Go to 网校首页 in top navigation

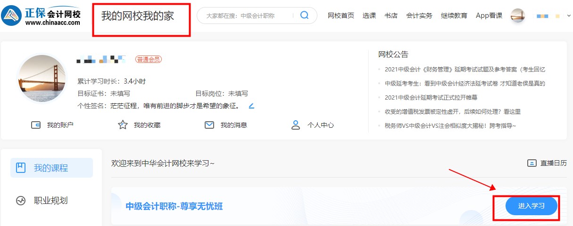(x=341, y=16)
